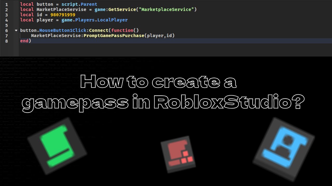Click line number 1 in gutter
The image size is (332, 186).
6,5
